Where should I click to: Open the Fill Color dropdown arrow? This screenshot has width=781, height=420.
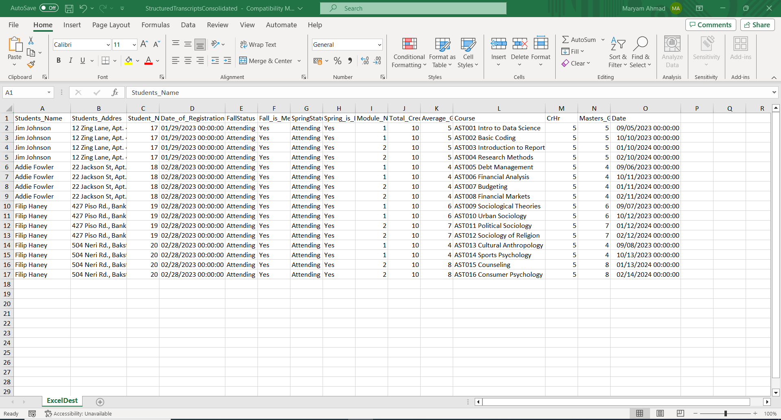[x=137, y=61]
